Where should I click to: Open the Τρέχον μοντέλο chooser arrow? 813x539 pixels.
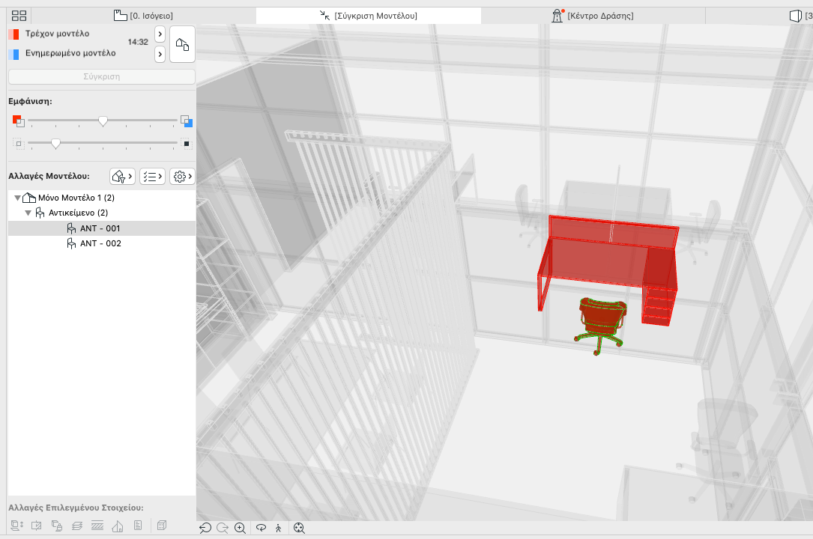[x=160, y=34]
